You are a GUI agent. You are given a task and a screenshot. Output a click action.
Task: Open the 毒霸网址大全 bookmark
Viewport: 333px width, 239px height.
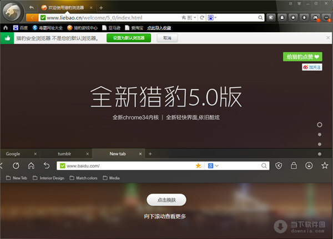48,28
